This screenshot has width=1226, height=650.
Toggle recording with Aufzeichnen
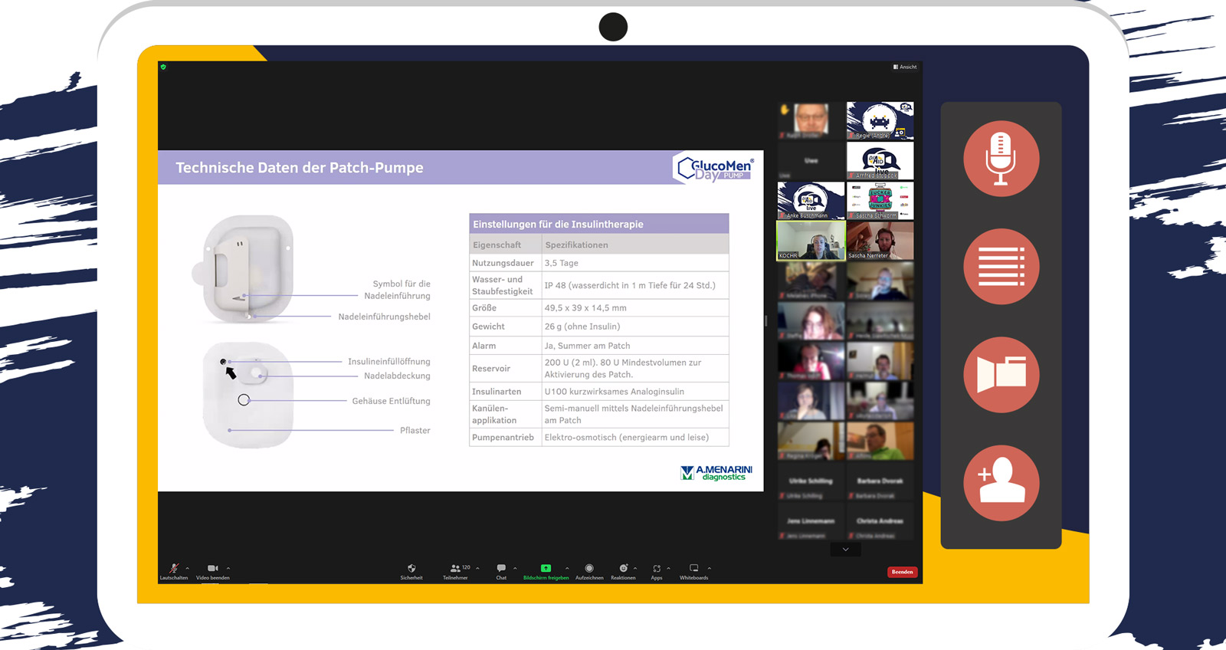pyautogui.click(x=589, y=571)
